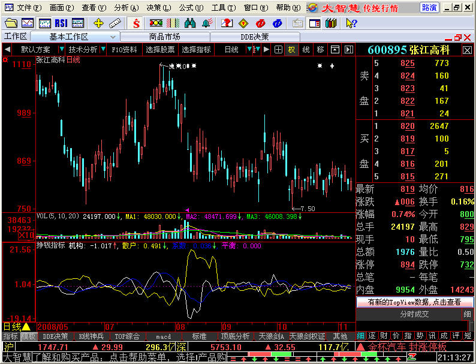Screen dimensions: 476x364
Task: Select the macd indicator tab
Action: [163, 336]
